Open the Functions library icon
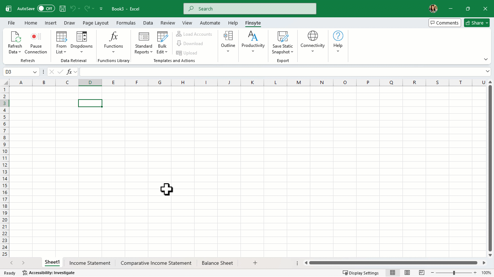The width and height of the screenshot is (494, 277). [114, 37]
